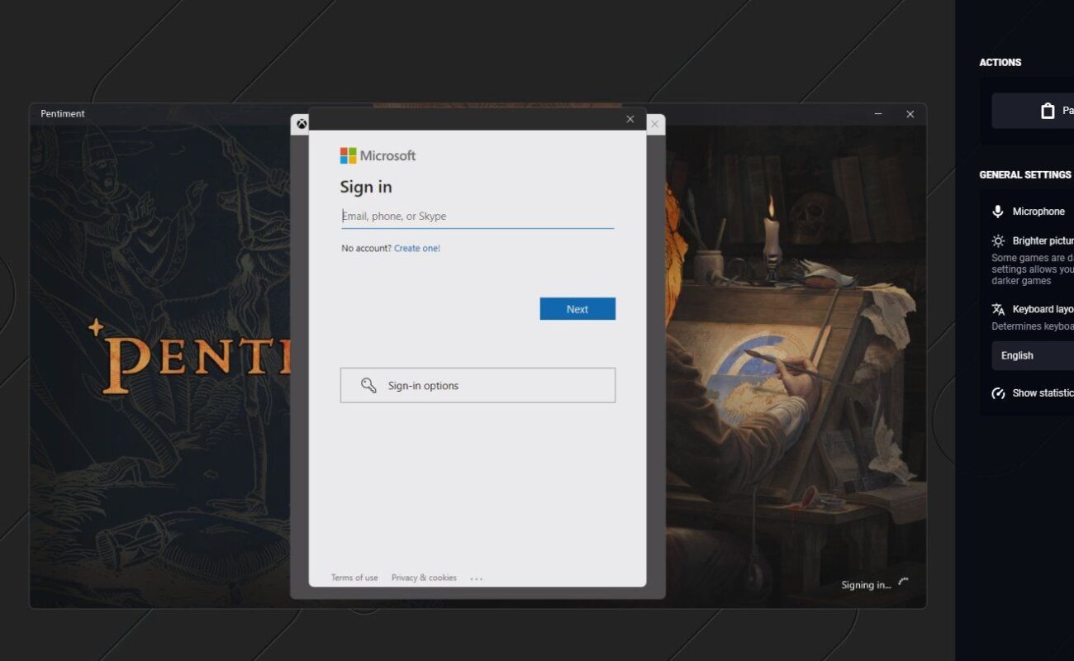Close the Pentiment window
1074x661 pixels.
(910, 114)
